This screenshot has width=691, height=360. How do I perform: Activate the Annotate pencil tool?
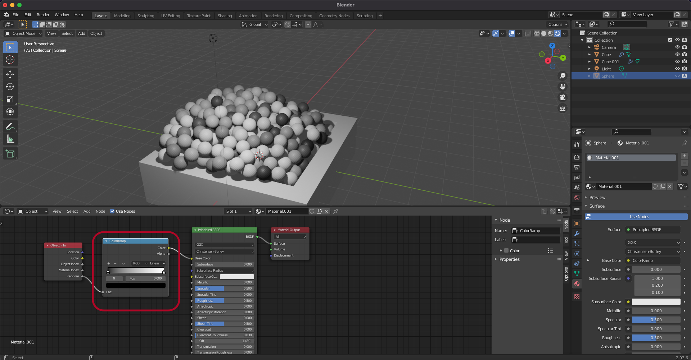click(10, 126)
